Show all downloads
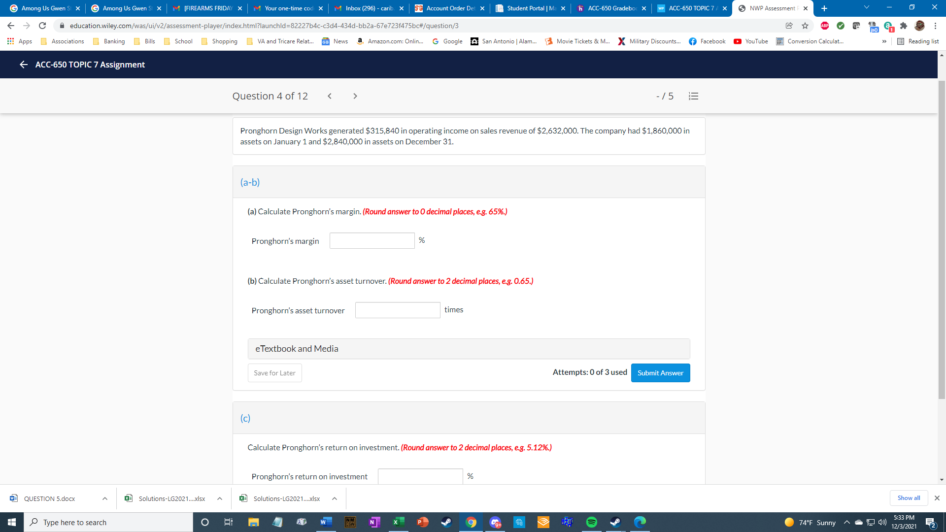Image resolution: width=946 pixels, height=532 pixels. click(x=908, y=498)
